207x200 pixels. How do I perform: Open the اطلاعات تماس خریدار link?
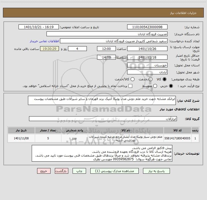point(44,41)
